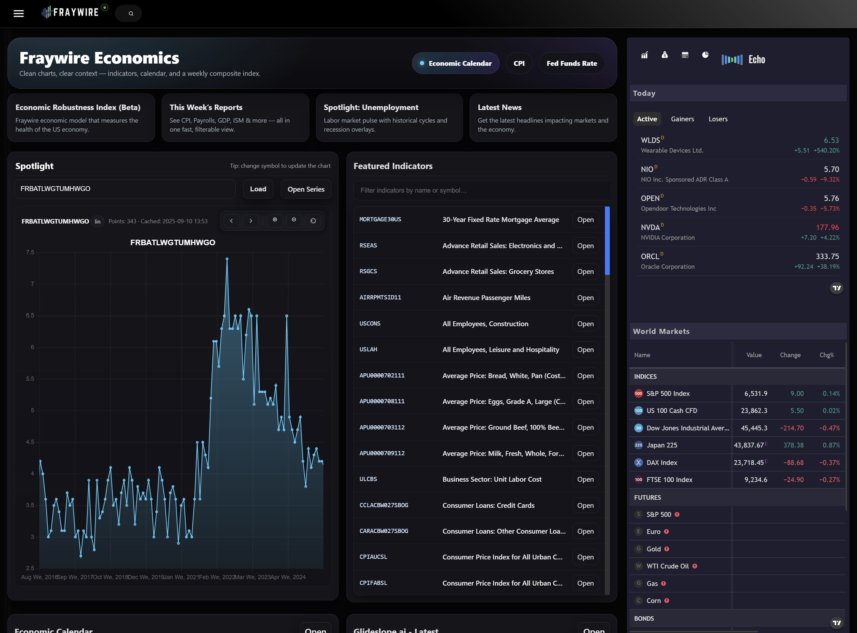The height and width of the screenshot is (633, 857).
Task: Click the Featured Indicators list scrollbar
Action: (607, 241)
